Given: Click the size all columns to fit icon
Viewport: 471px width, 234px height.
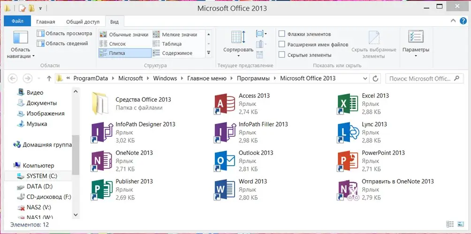Looking at the screenshot, I should point(259,55).
